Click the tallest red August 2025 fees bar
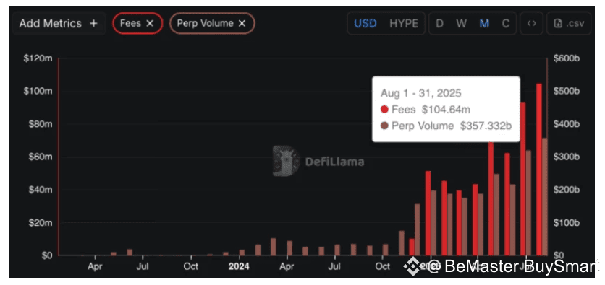This screenshot has height=285, width=605. click(x=539, y=170)
